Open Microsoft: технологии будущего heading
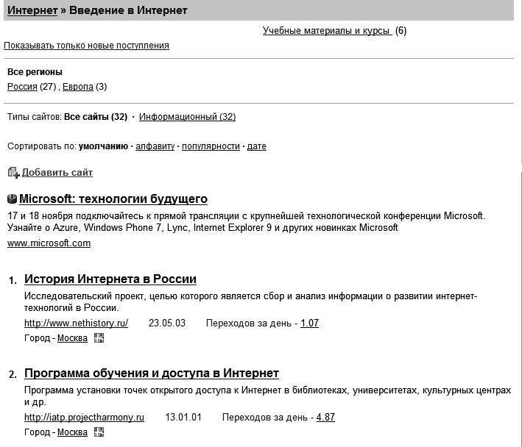The width and height of the screenshot is (522, 447). coord(113,199)
